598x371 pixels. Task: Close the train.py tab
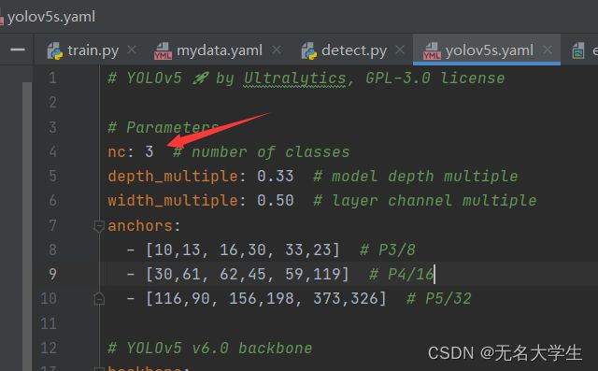[132, 50]
